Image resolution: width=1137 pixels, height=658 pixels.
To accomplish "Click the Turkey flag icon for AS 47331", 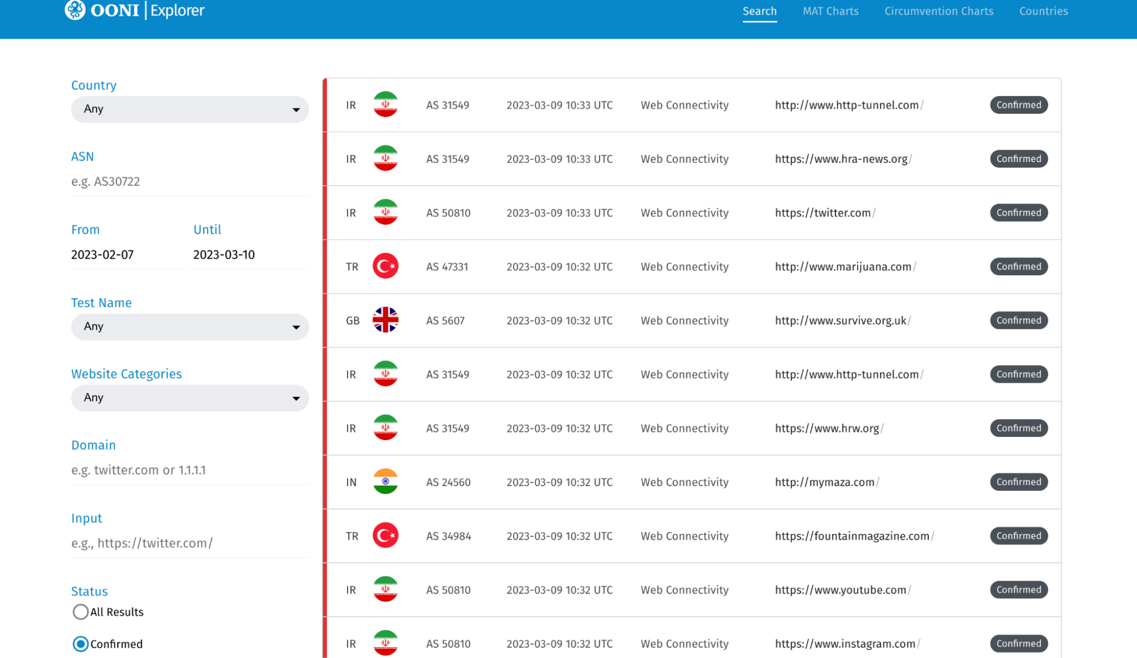I will point(385,266).
